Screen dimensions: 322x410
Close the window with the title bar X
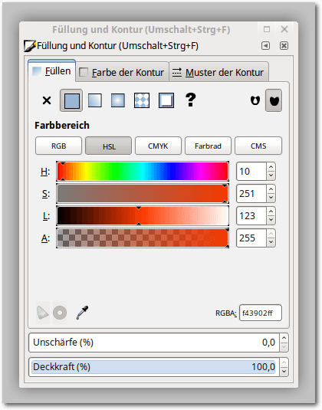(284, 29)
